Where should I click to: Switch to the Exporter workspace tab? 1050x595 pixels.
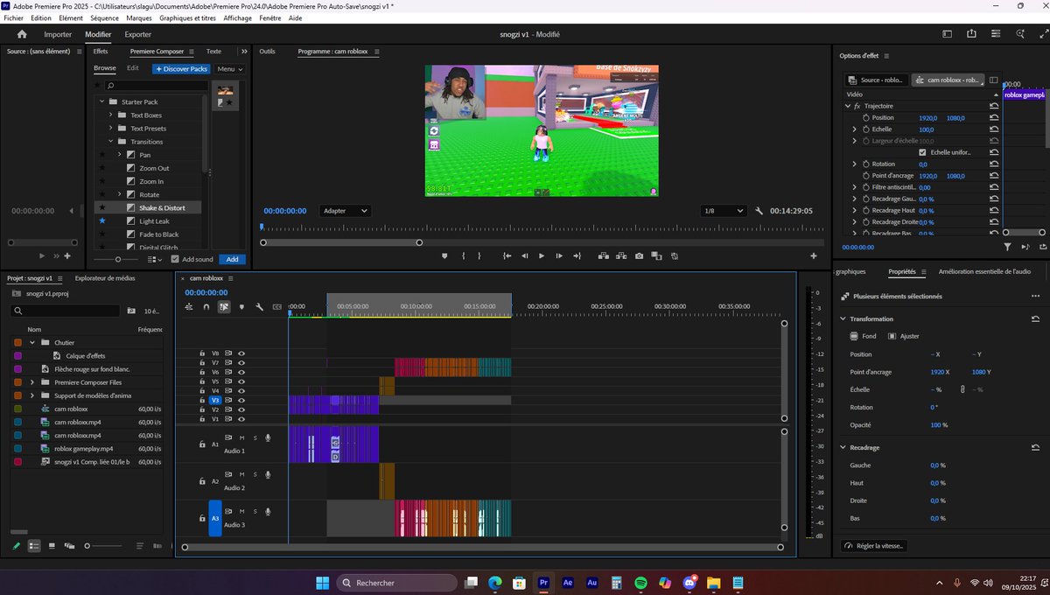point(137,34)
